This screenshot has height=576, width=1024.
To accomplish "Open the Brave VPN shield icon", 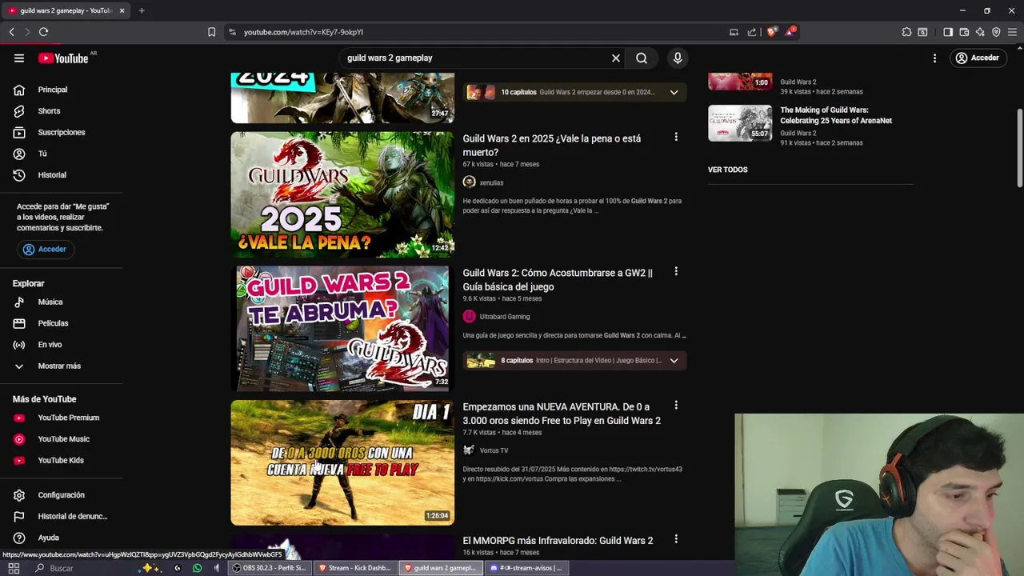I will point(996,32).
